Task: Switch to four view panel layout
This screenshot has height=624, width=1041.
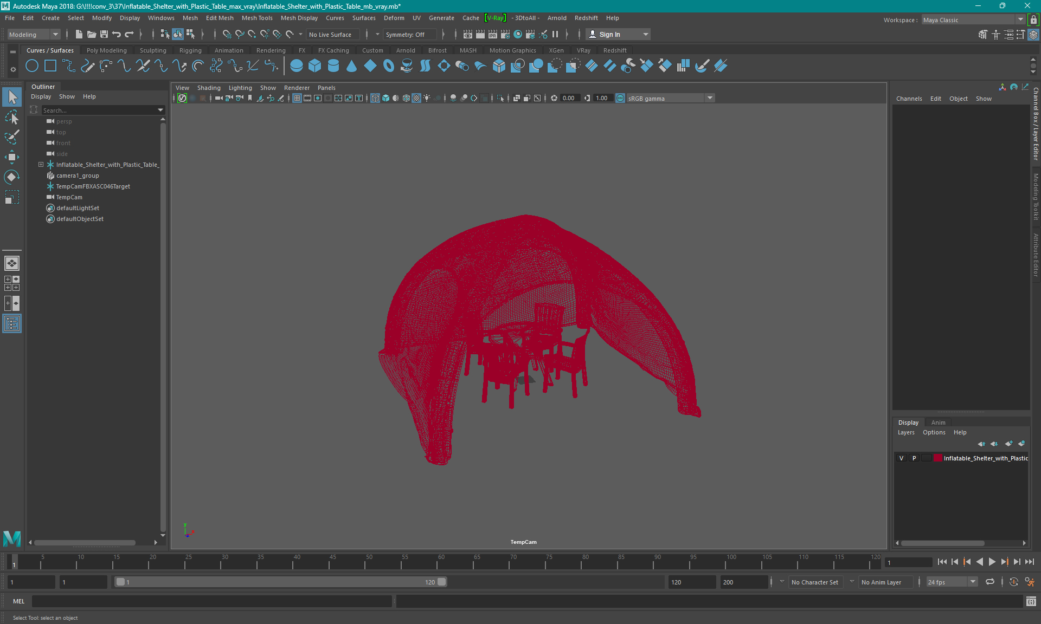Action: pos(12,283)
